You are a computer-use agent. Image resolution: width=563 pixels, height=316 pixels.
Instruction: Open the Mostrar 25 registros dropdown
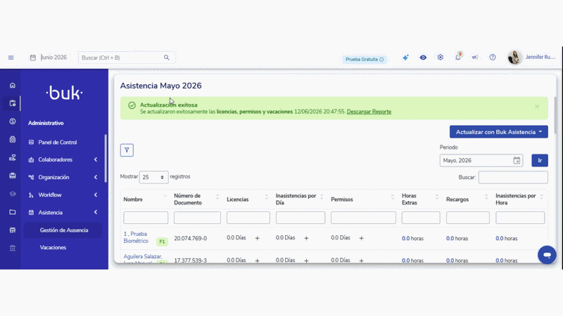[153, 177]
